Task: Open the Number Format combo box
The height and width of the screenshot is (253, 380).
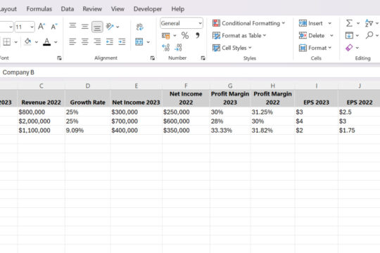Action: [x=182, y=23]
